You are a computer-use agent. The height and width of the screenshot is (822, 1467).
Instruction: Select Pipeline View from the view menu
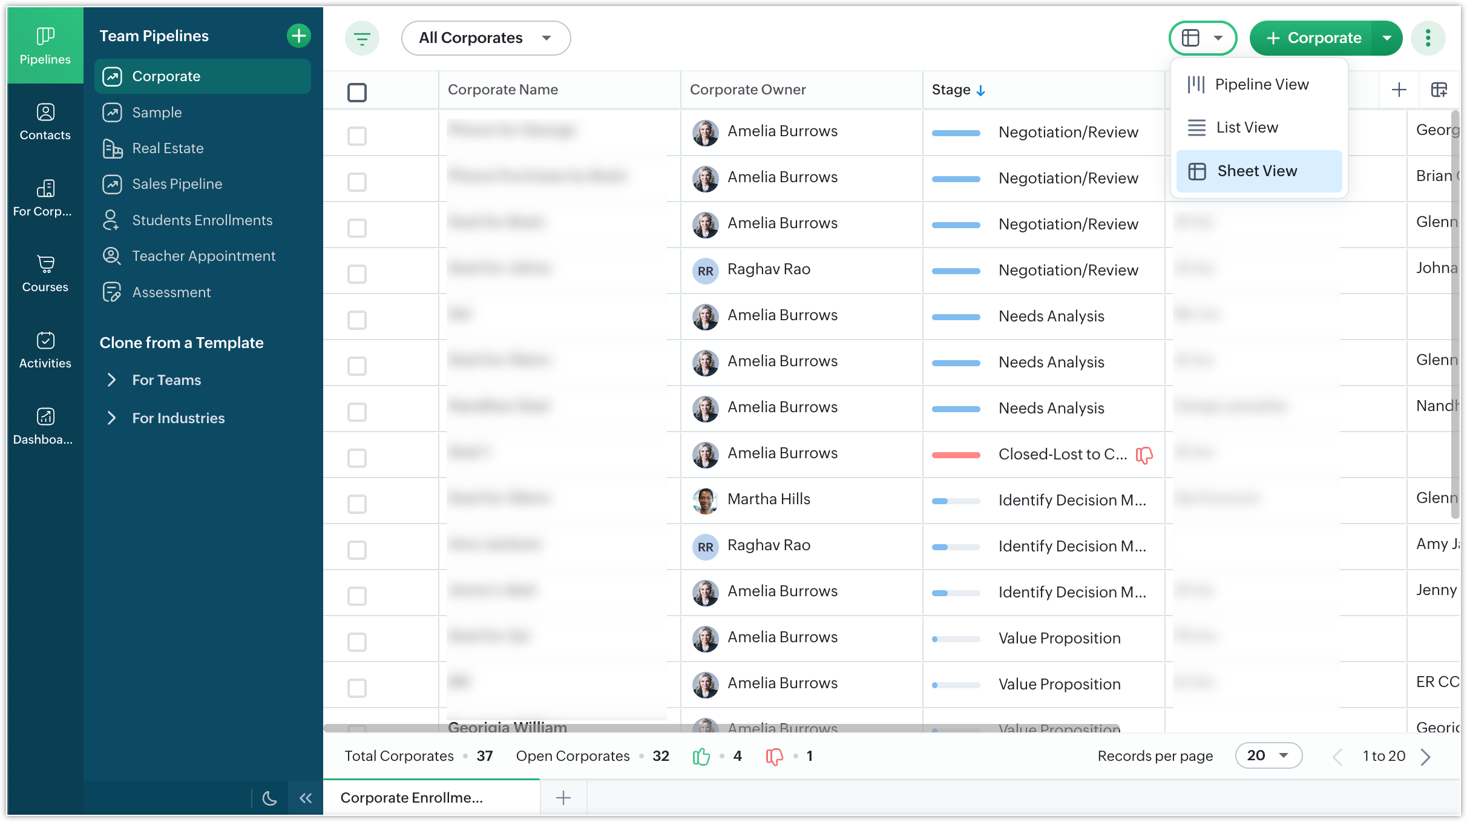pyautogui.click(x=1261, y=84)
